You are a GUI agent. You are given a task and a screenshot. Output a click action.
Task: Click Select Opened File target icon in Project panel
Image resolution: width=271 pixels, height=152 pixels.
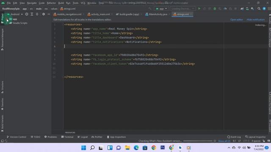(x=27, y=14)
